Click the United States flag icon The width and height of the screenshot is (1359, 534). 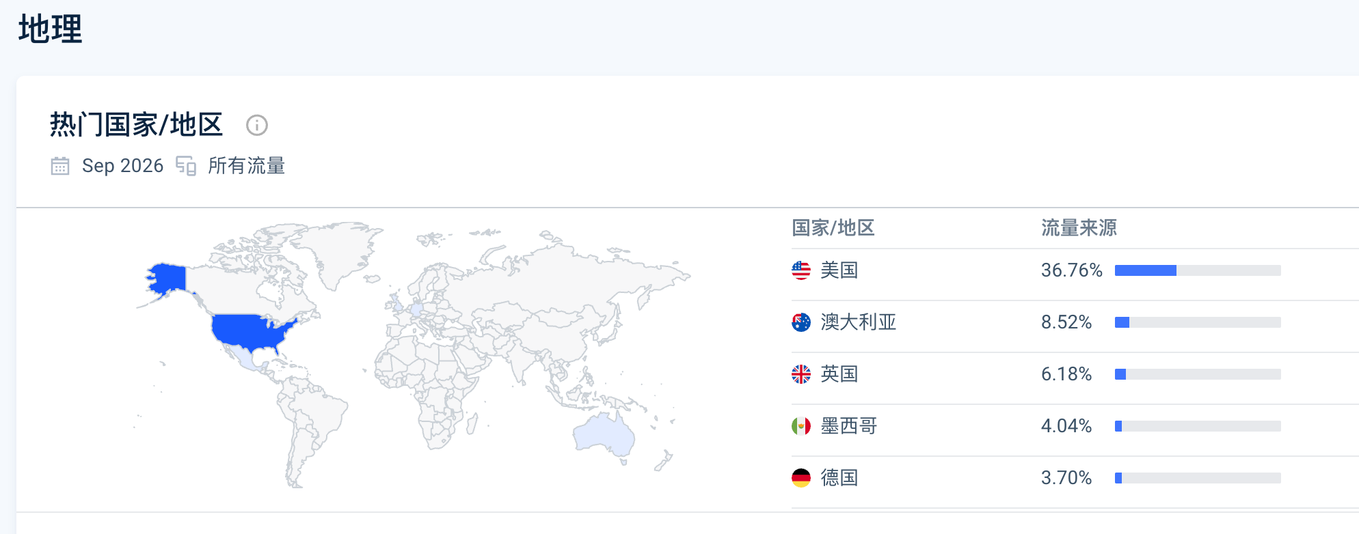[801, 270]
